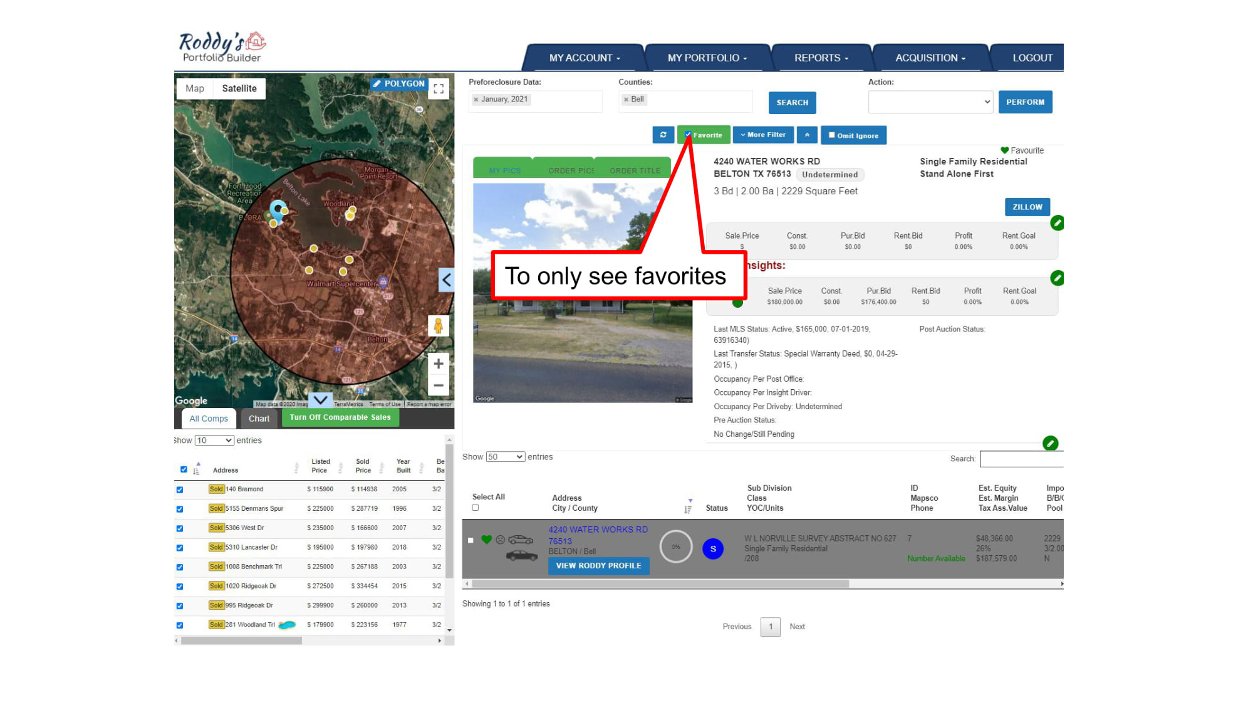Open the My Account menu
Viewport: 1253px width, 705px height.
[585, 58]
